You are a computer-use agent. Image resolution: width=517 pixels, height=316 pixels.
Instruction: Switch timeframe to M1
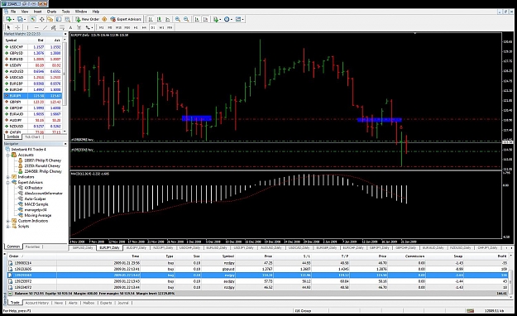click(101, 27)
